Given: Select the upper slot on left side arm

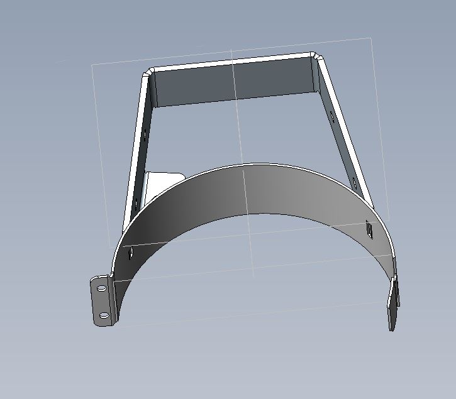Looking at the screenshot, I should (x=145, y=135).
